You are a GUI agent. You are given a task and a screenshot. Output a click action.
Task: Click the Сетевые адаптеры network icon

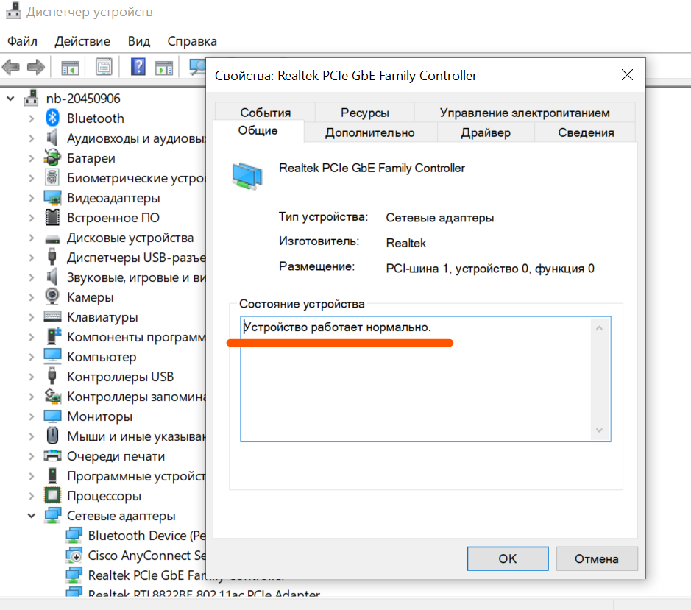52,515
